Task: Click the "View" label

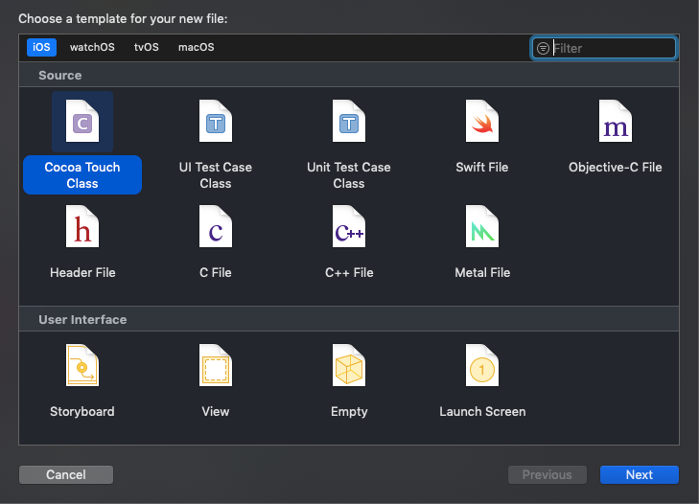Action: click(216, 411)
